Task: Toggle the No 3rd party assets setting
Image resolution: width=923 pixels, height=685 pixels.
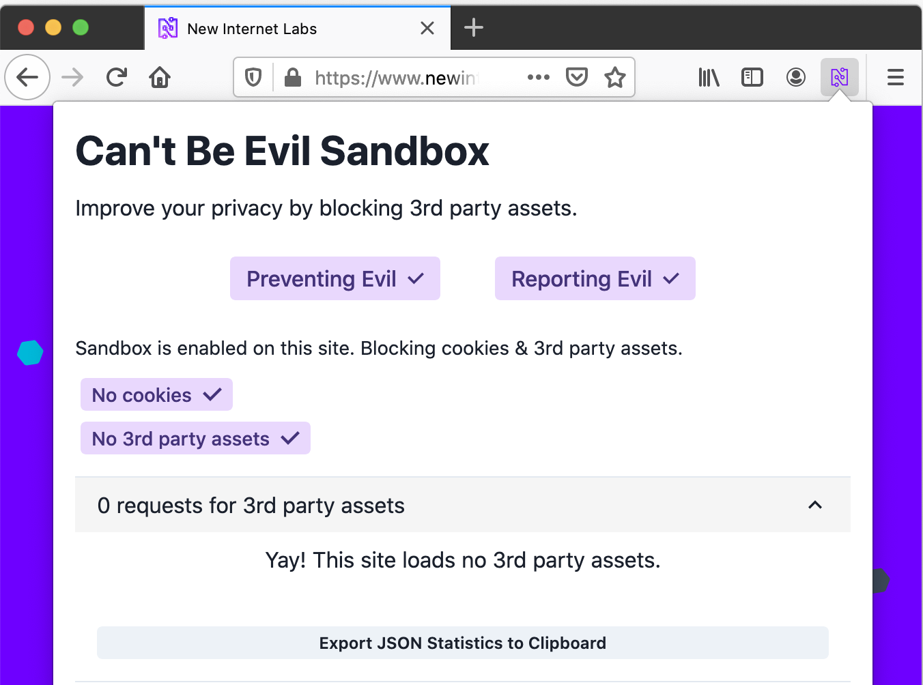Action: click(x=195, y=438)
